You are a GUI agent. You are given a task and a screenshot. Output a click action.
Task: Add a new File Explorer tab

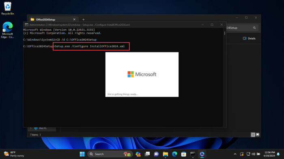point(83,19)
